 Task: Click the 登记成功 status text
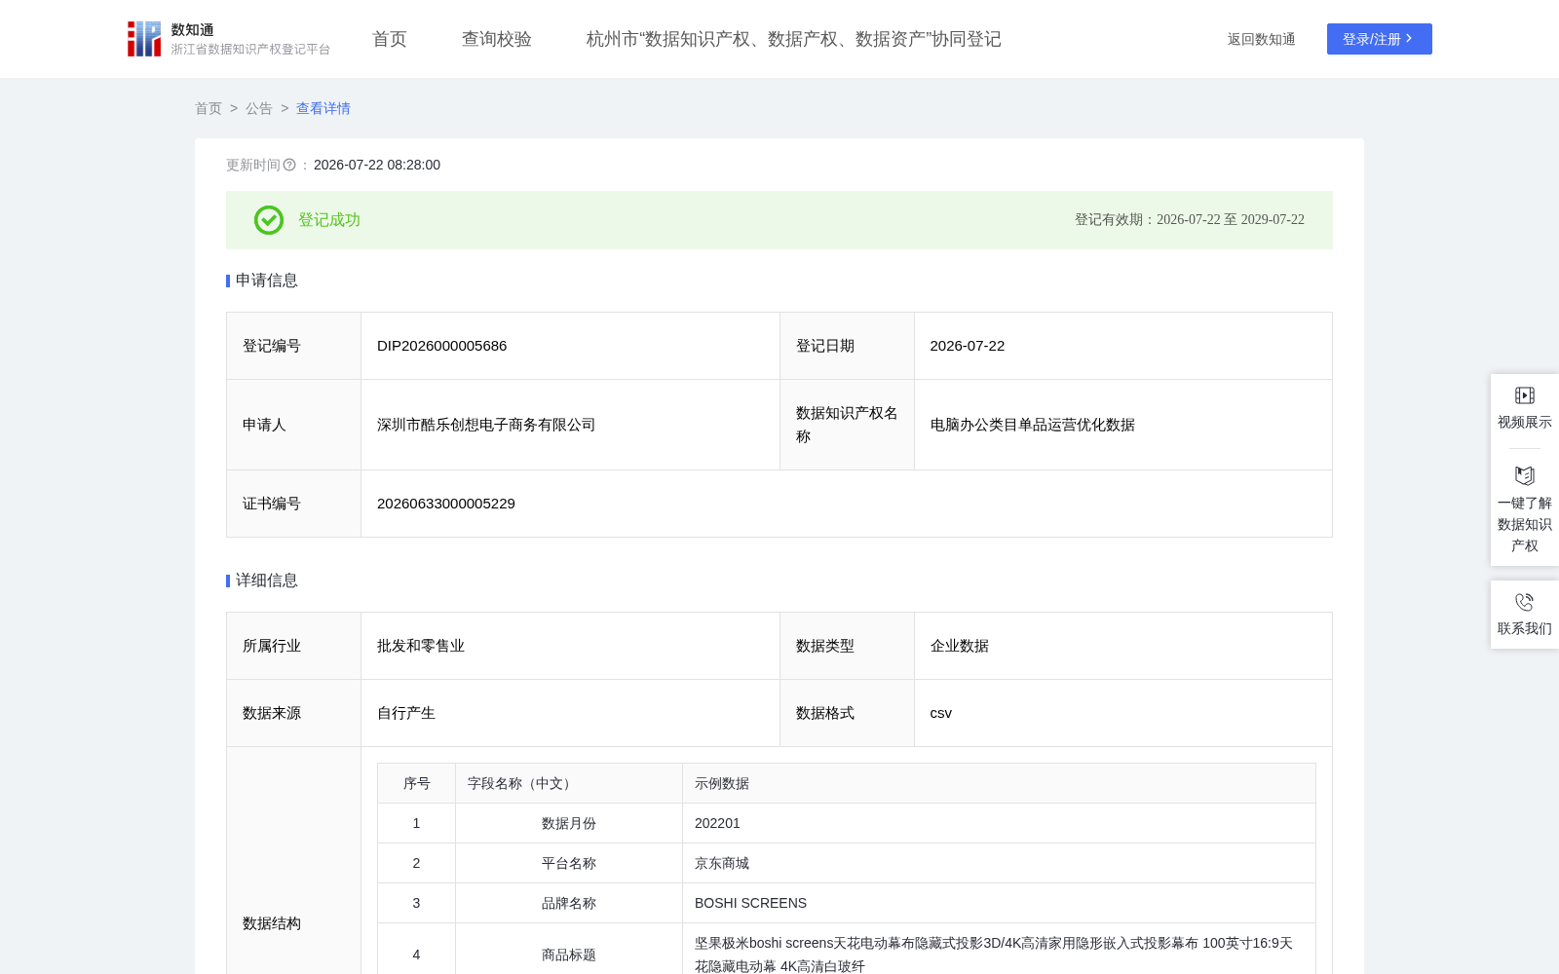[x=329, y=220]
